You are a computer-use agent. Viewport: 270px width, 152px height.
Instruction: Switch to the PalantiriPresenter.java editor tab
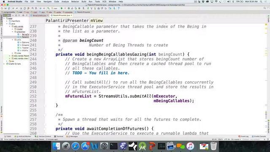click(61, 15)
